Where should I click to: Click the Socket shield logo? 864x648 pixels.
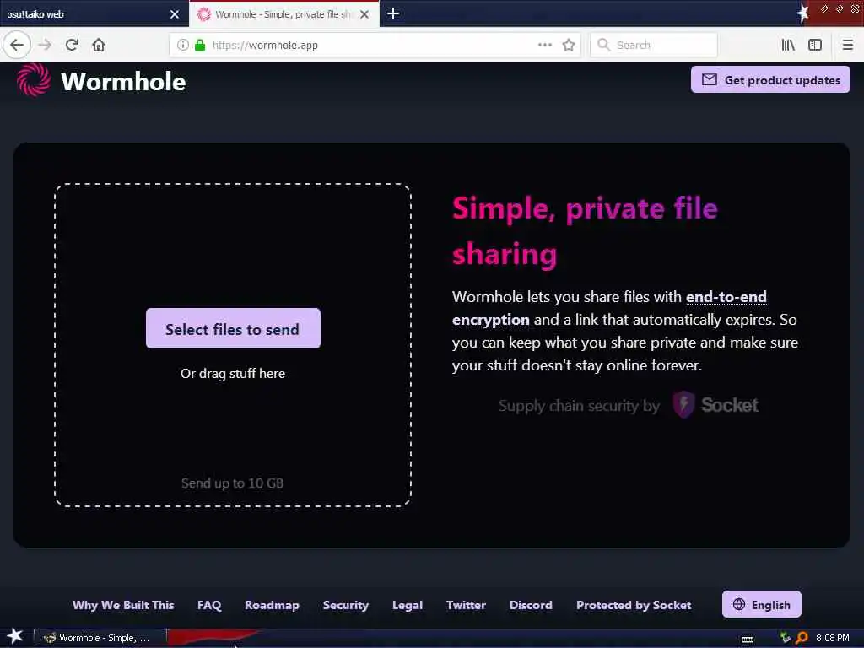coord(683,404)
